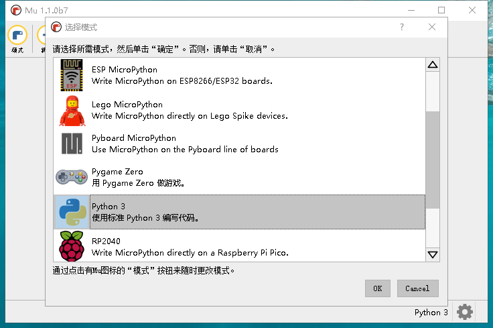Confirm selection with OK button
This screenshot has width=493, height=328.
(378, 288)
